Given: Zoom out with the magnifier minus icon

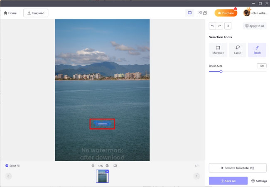Looking at the screenshot, I should (x=93, y=166).
